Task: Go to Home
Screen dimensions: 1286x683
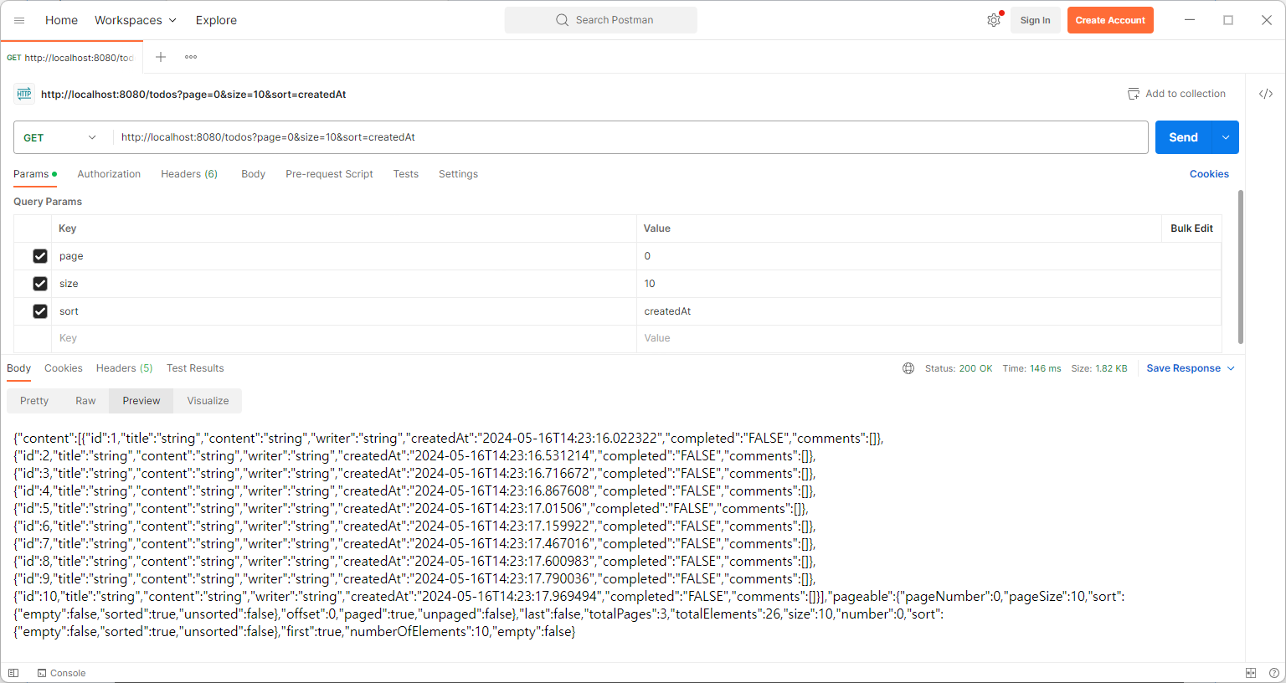Action: pyautogui.click(x=61, y=20)
